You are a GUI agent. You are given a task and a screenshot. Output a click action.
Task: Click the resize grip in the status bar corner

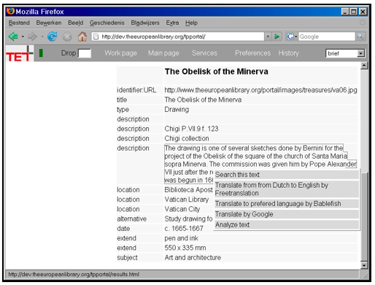tap(365, 275)
